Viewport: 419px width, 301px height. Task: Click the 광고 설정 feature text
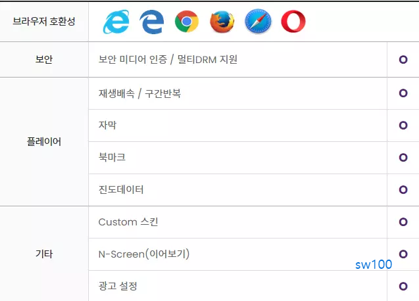[x=118, y=286]
